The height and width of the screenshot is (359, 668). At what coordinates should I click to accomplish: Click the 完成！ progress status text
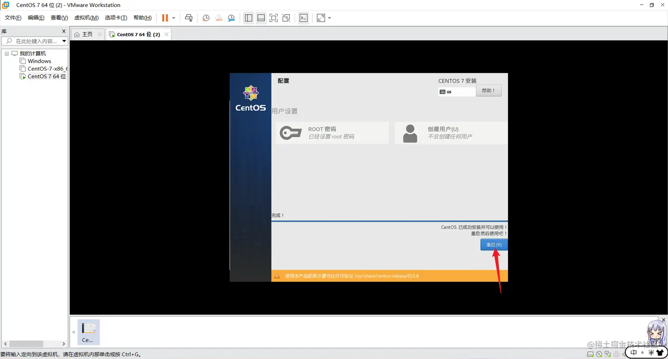[x=278, y=215]
